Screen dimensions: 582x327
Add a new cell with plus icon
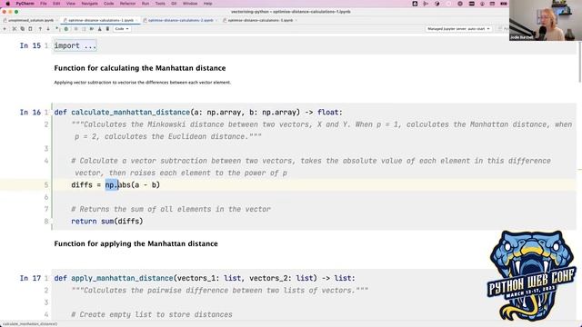tap(5, 28)
